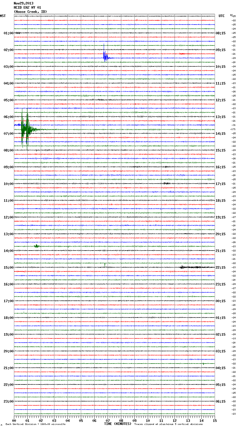Select the '15:00' MST hour label
The height and width of the screenshot is (428, 237).
point(9,268)
